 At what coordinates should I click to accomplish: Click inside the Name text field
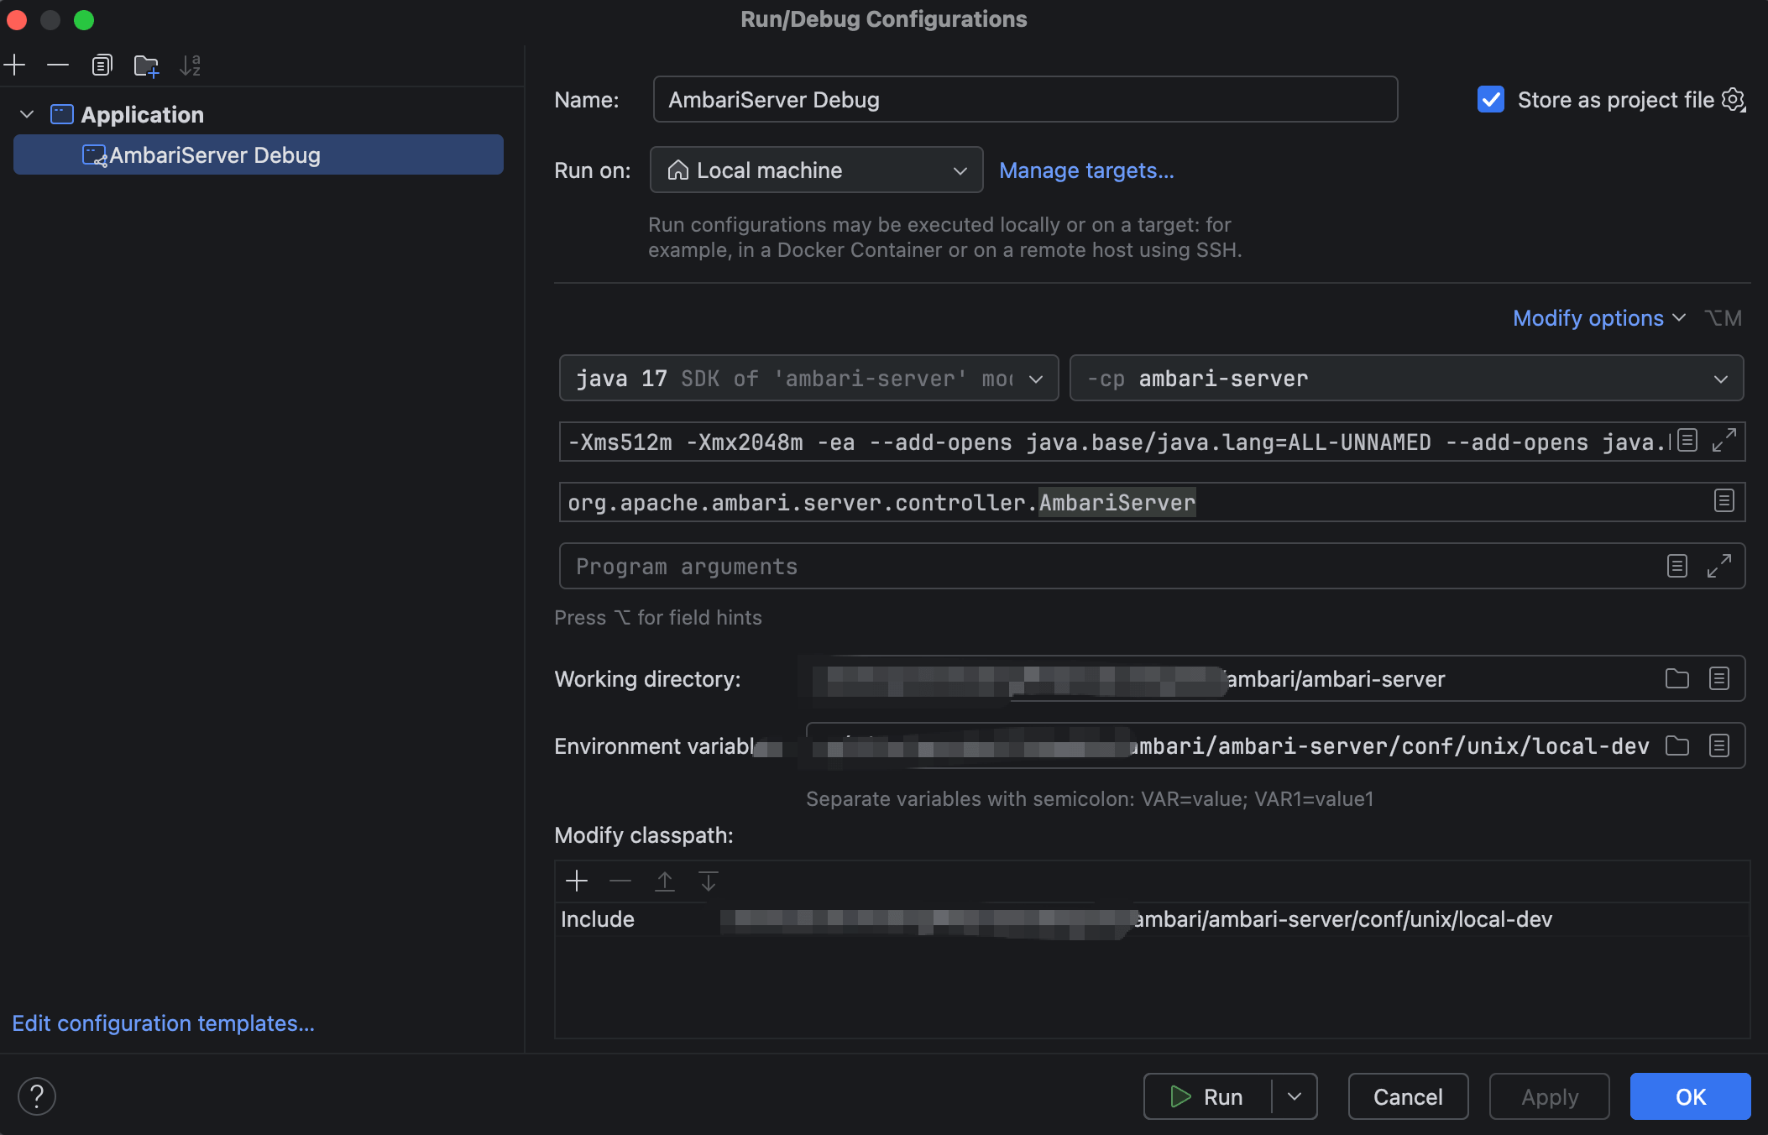tap(1024, 100)
